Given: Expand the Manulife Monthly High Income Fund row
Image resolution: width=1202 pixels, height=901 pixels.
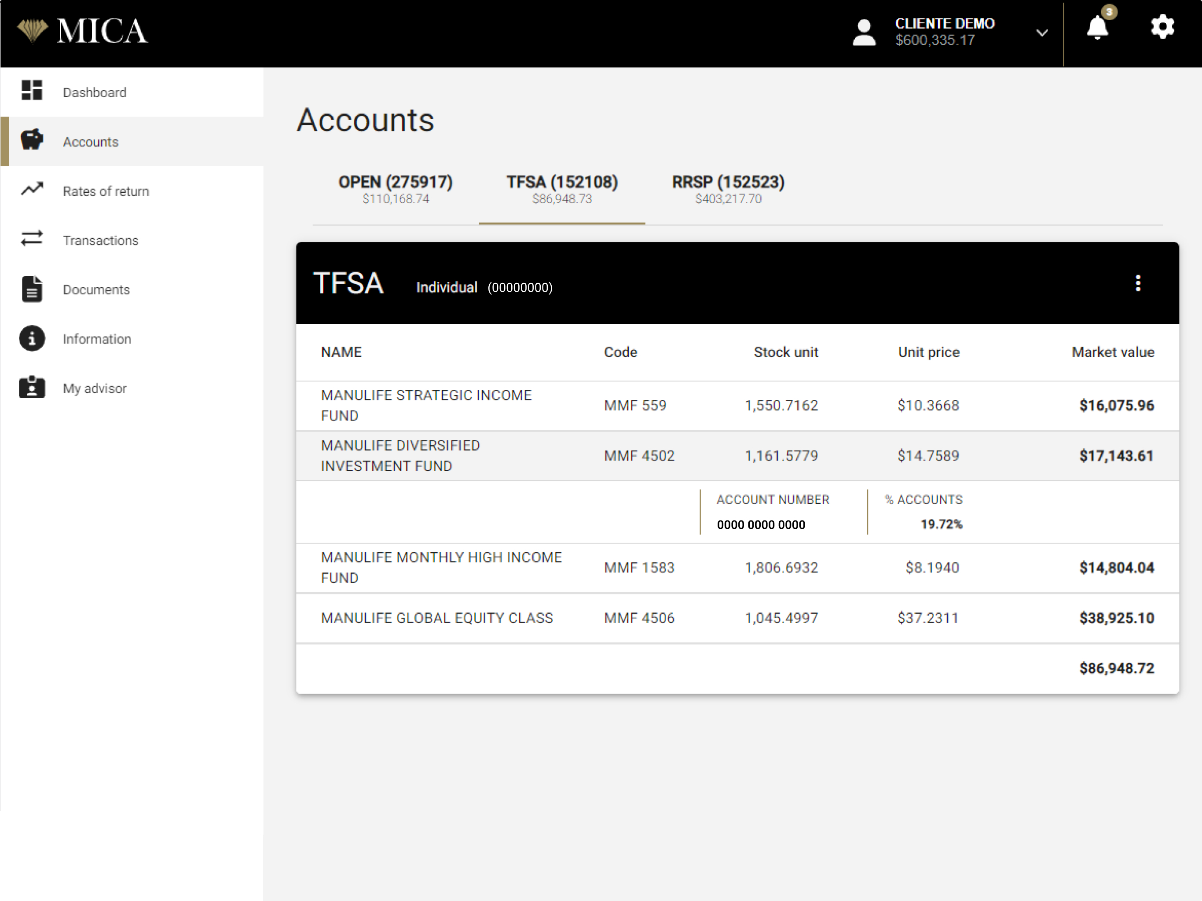Looking at the screenshot, I should point(737,568).
